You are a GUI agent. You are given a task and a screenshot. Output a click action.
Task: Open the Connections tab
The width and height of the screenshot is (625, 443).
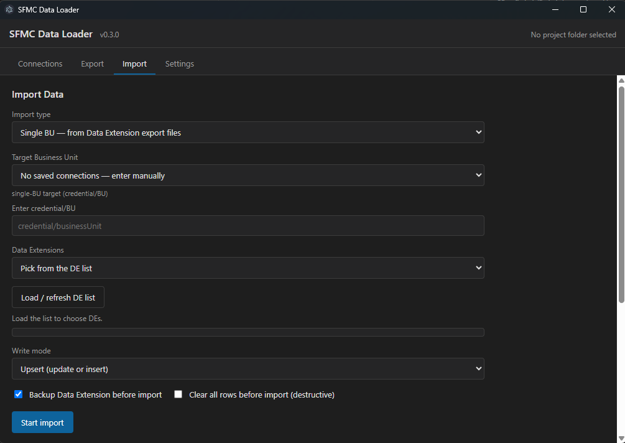point(40,64)
